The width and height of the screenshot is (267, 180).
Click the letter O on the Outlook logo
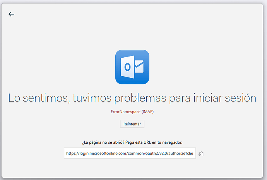[127, 68]
